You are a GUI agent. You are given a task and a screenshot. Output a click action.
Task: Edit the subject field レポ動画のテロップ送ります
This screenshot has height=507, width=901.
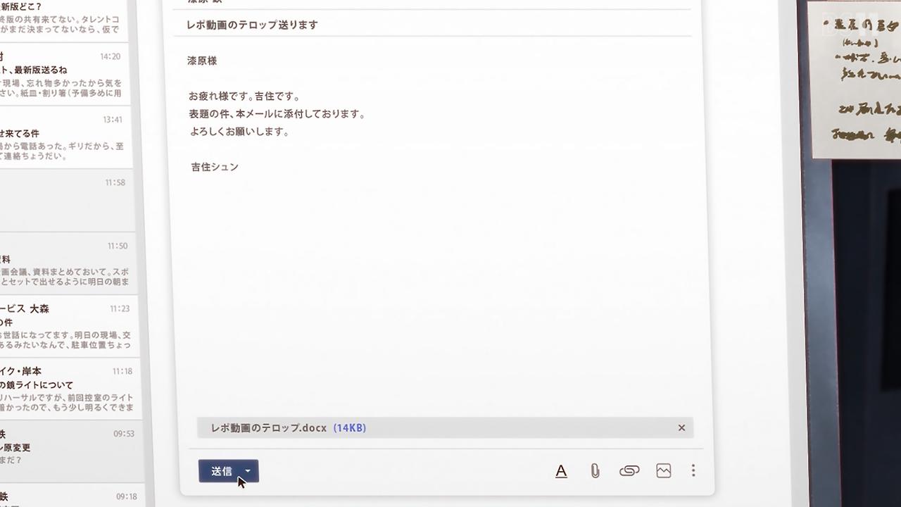click(432, 25)
